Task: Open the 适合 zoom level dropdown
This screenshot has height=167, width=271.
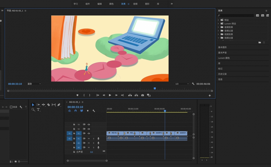Action: (34, 84)
